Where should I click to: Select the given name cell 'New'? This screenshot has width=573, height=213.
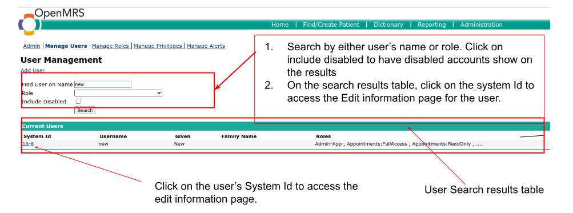click(x=179, y=144)
